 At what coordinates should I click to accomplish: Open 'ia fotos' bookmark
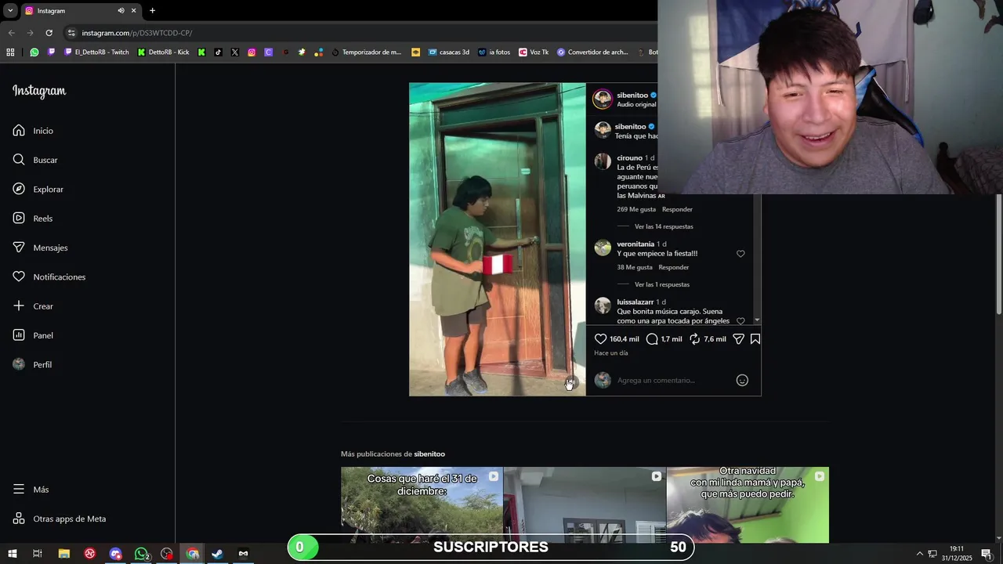(x=494, y=52)
